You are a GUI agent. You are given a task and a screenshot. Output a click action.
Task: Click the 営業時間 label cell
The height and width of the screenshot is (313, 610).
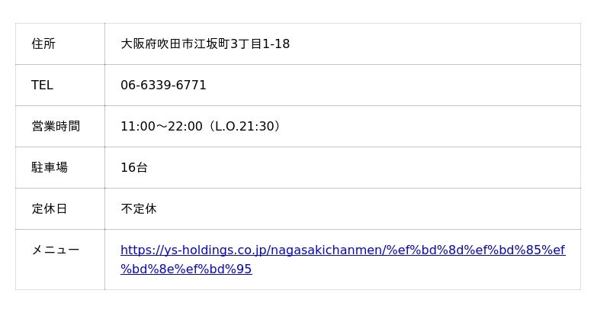56,127
